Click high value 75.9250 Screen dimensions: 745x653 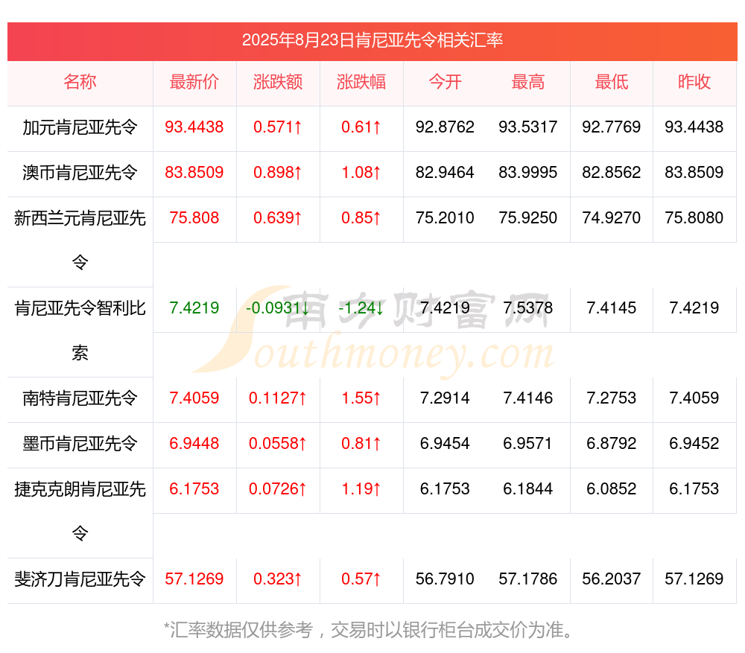coord(528,217)
